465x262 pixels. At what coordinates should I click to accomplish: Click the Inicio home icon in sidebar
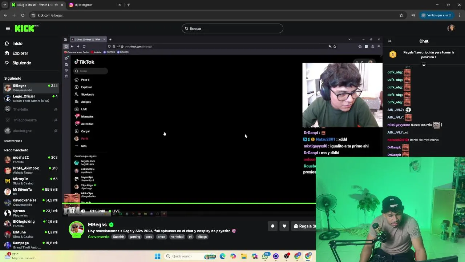click(x=7, y=43)
